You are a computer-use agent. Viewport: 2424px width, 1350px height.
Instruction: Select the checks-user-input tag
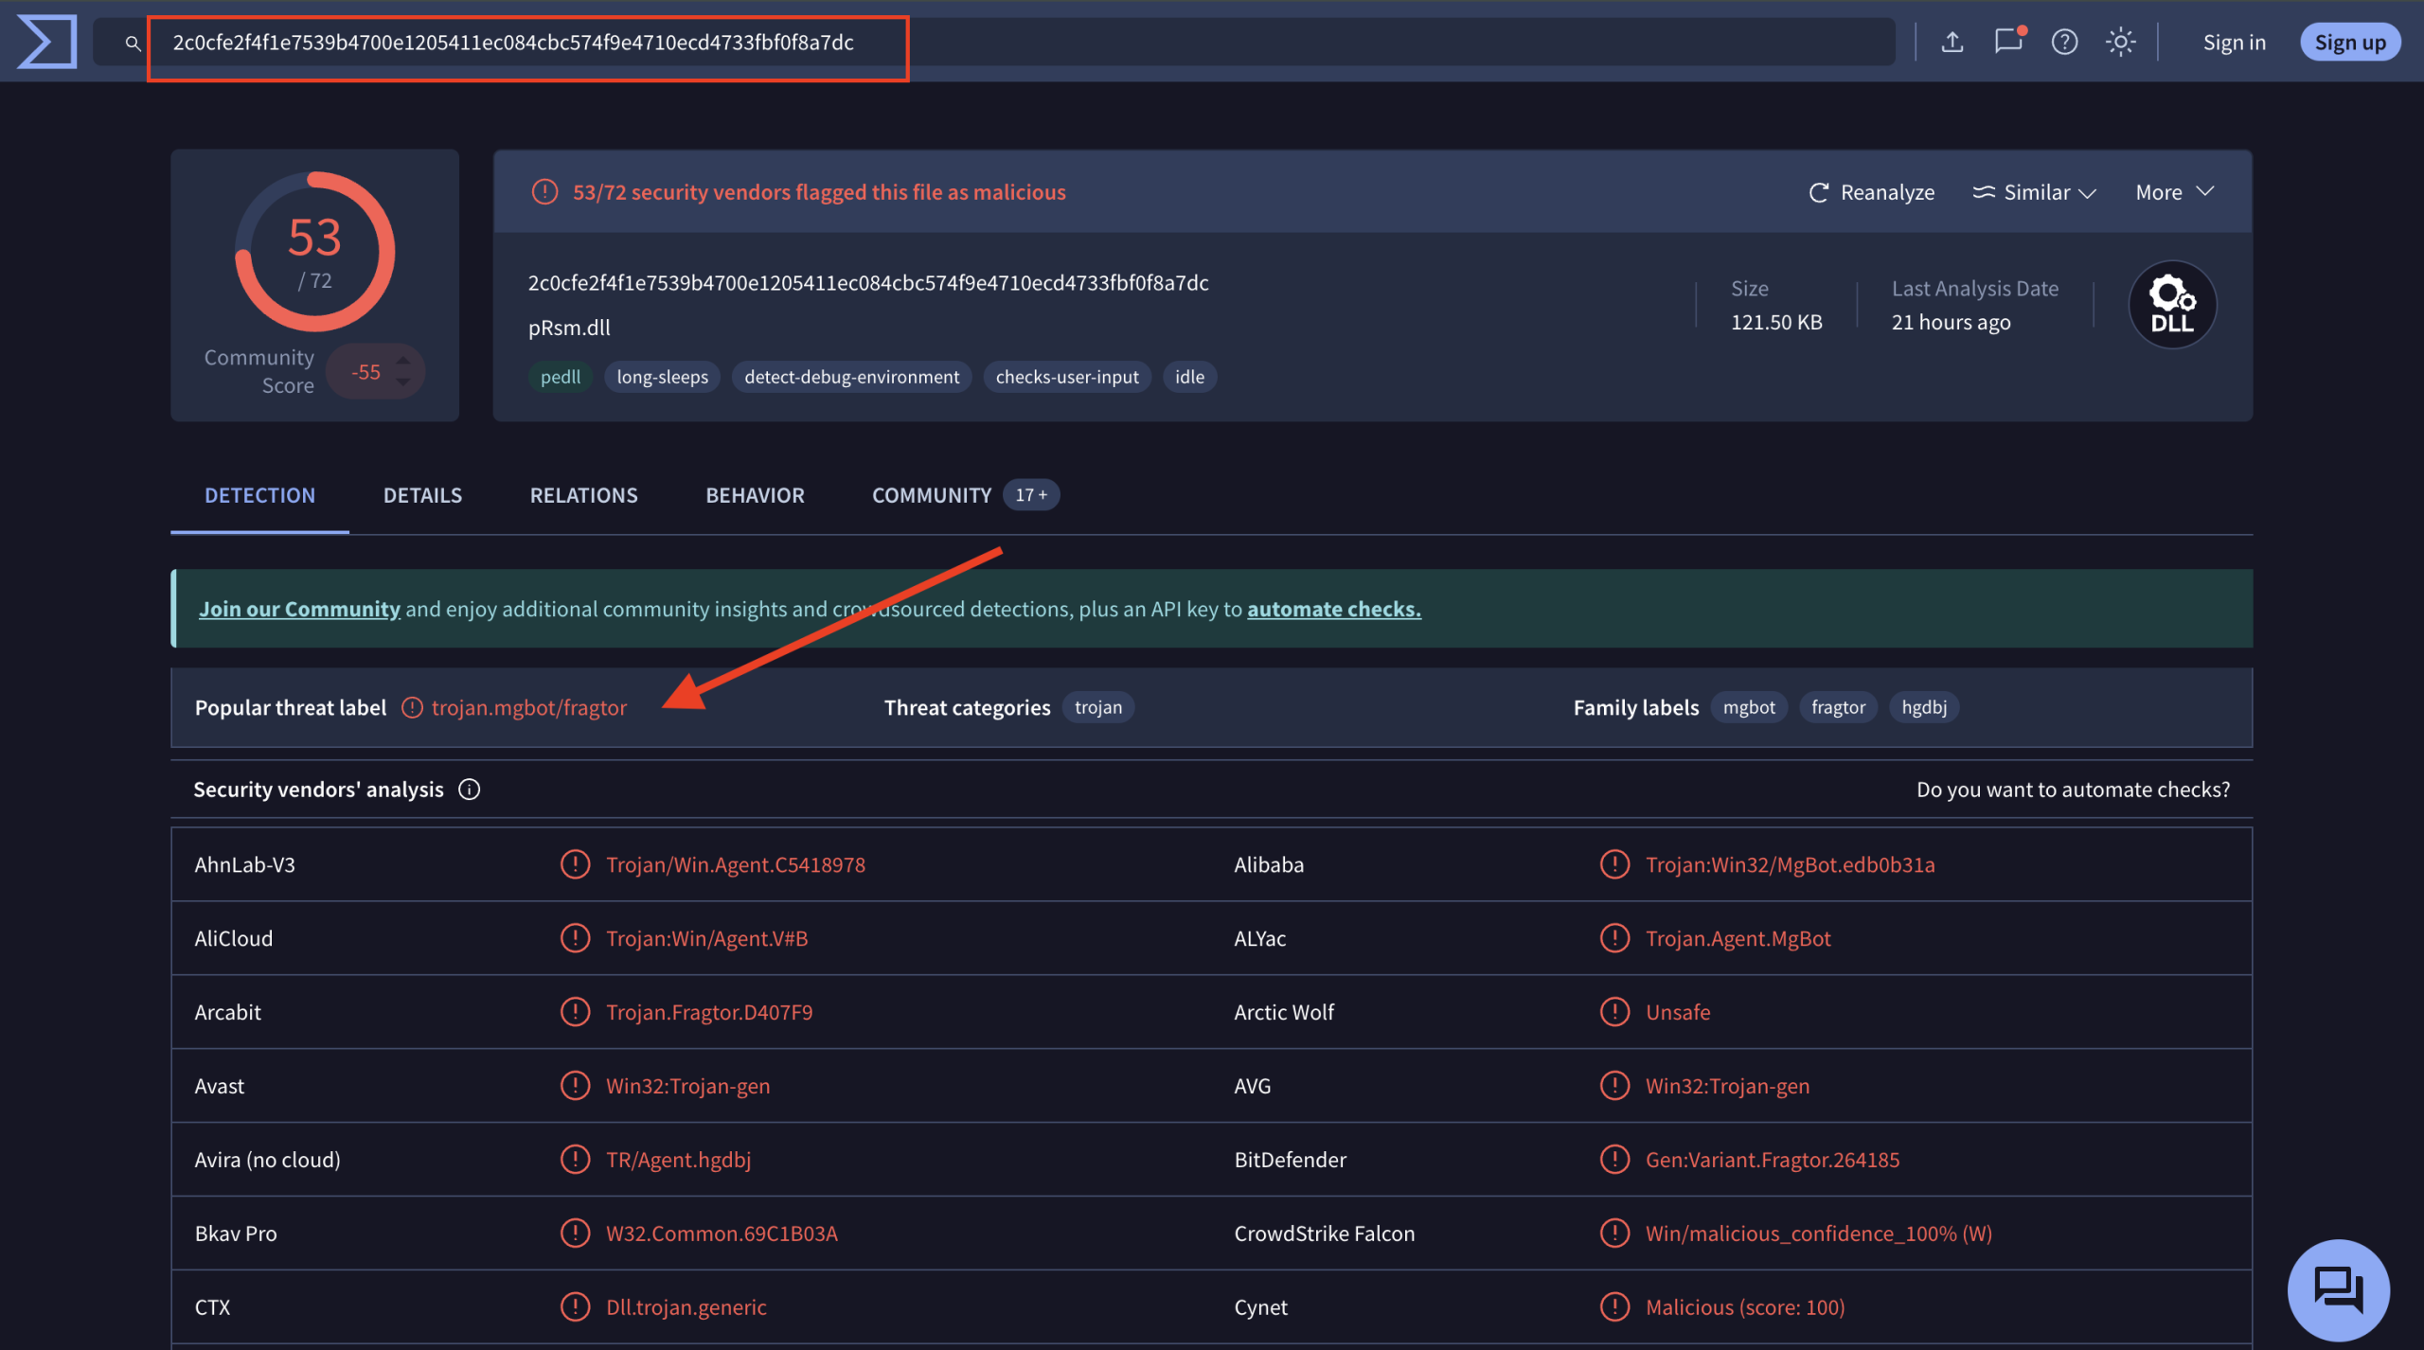pos(1067,377)
